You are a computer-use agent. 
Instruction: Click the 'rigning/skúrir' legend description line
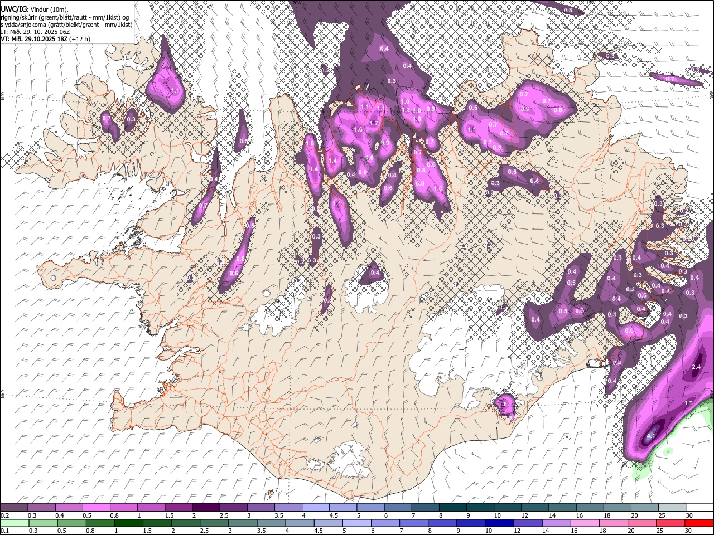(64, 17)
